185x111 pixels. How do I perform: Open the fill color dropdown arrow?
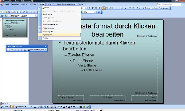(61, 107)
